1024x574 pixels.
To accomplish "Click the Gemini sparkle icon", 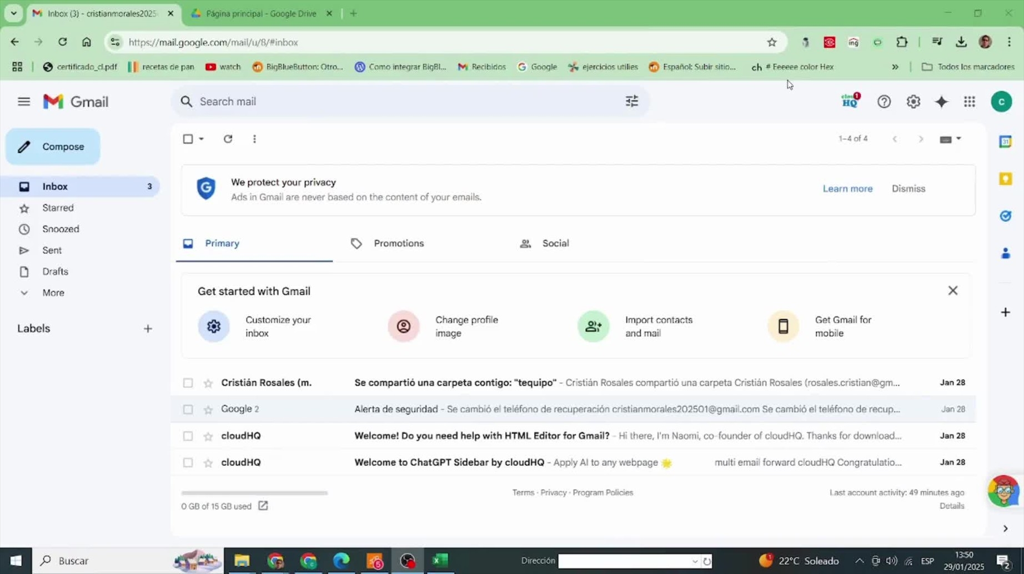I will (941, 102).
